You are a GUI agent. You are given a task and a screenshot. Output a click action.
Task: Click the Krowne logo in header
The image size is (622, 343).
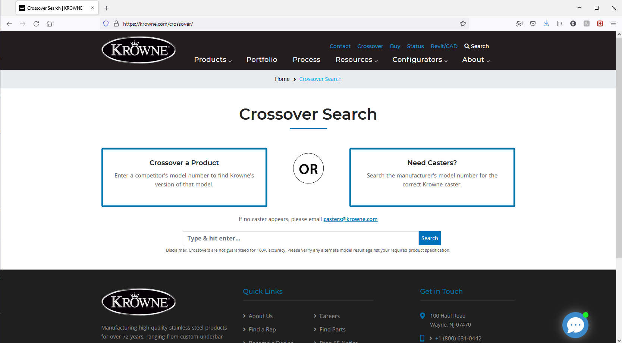[139, 50]
